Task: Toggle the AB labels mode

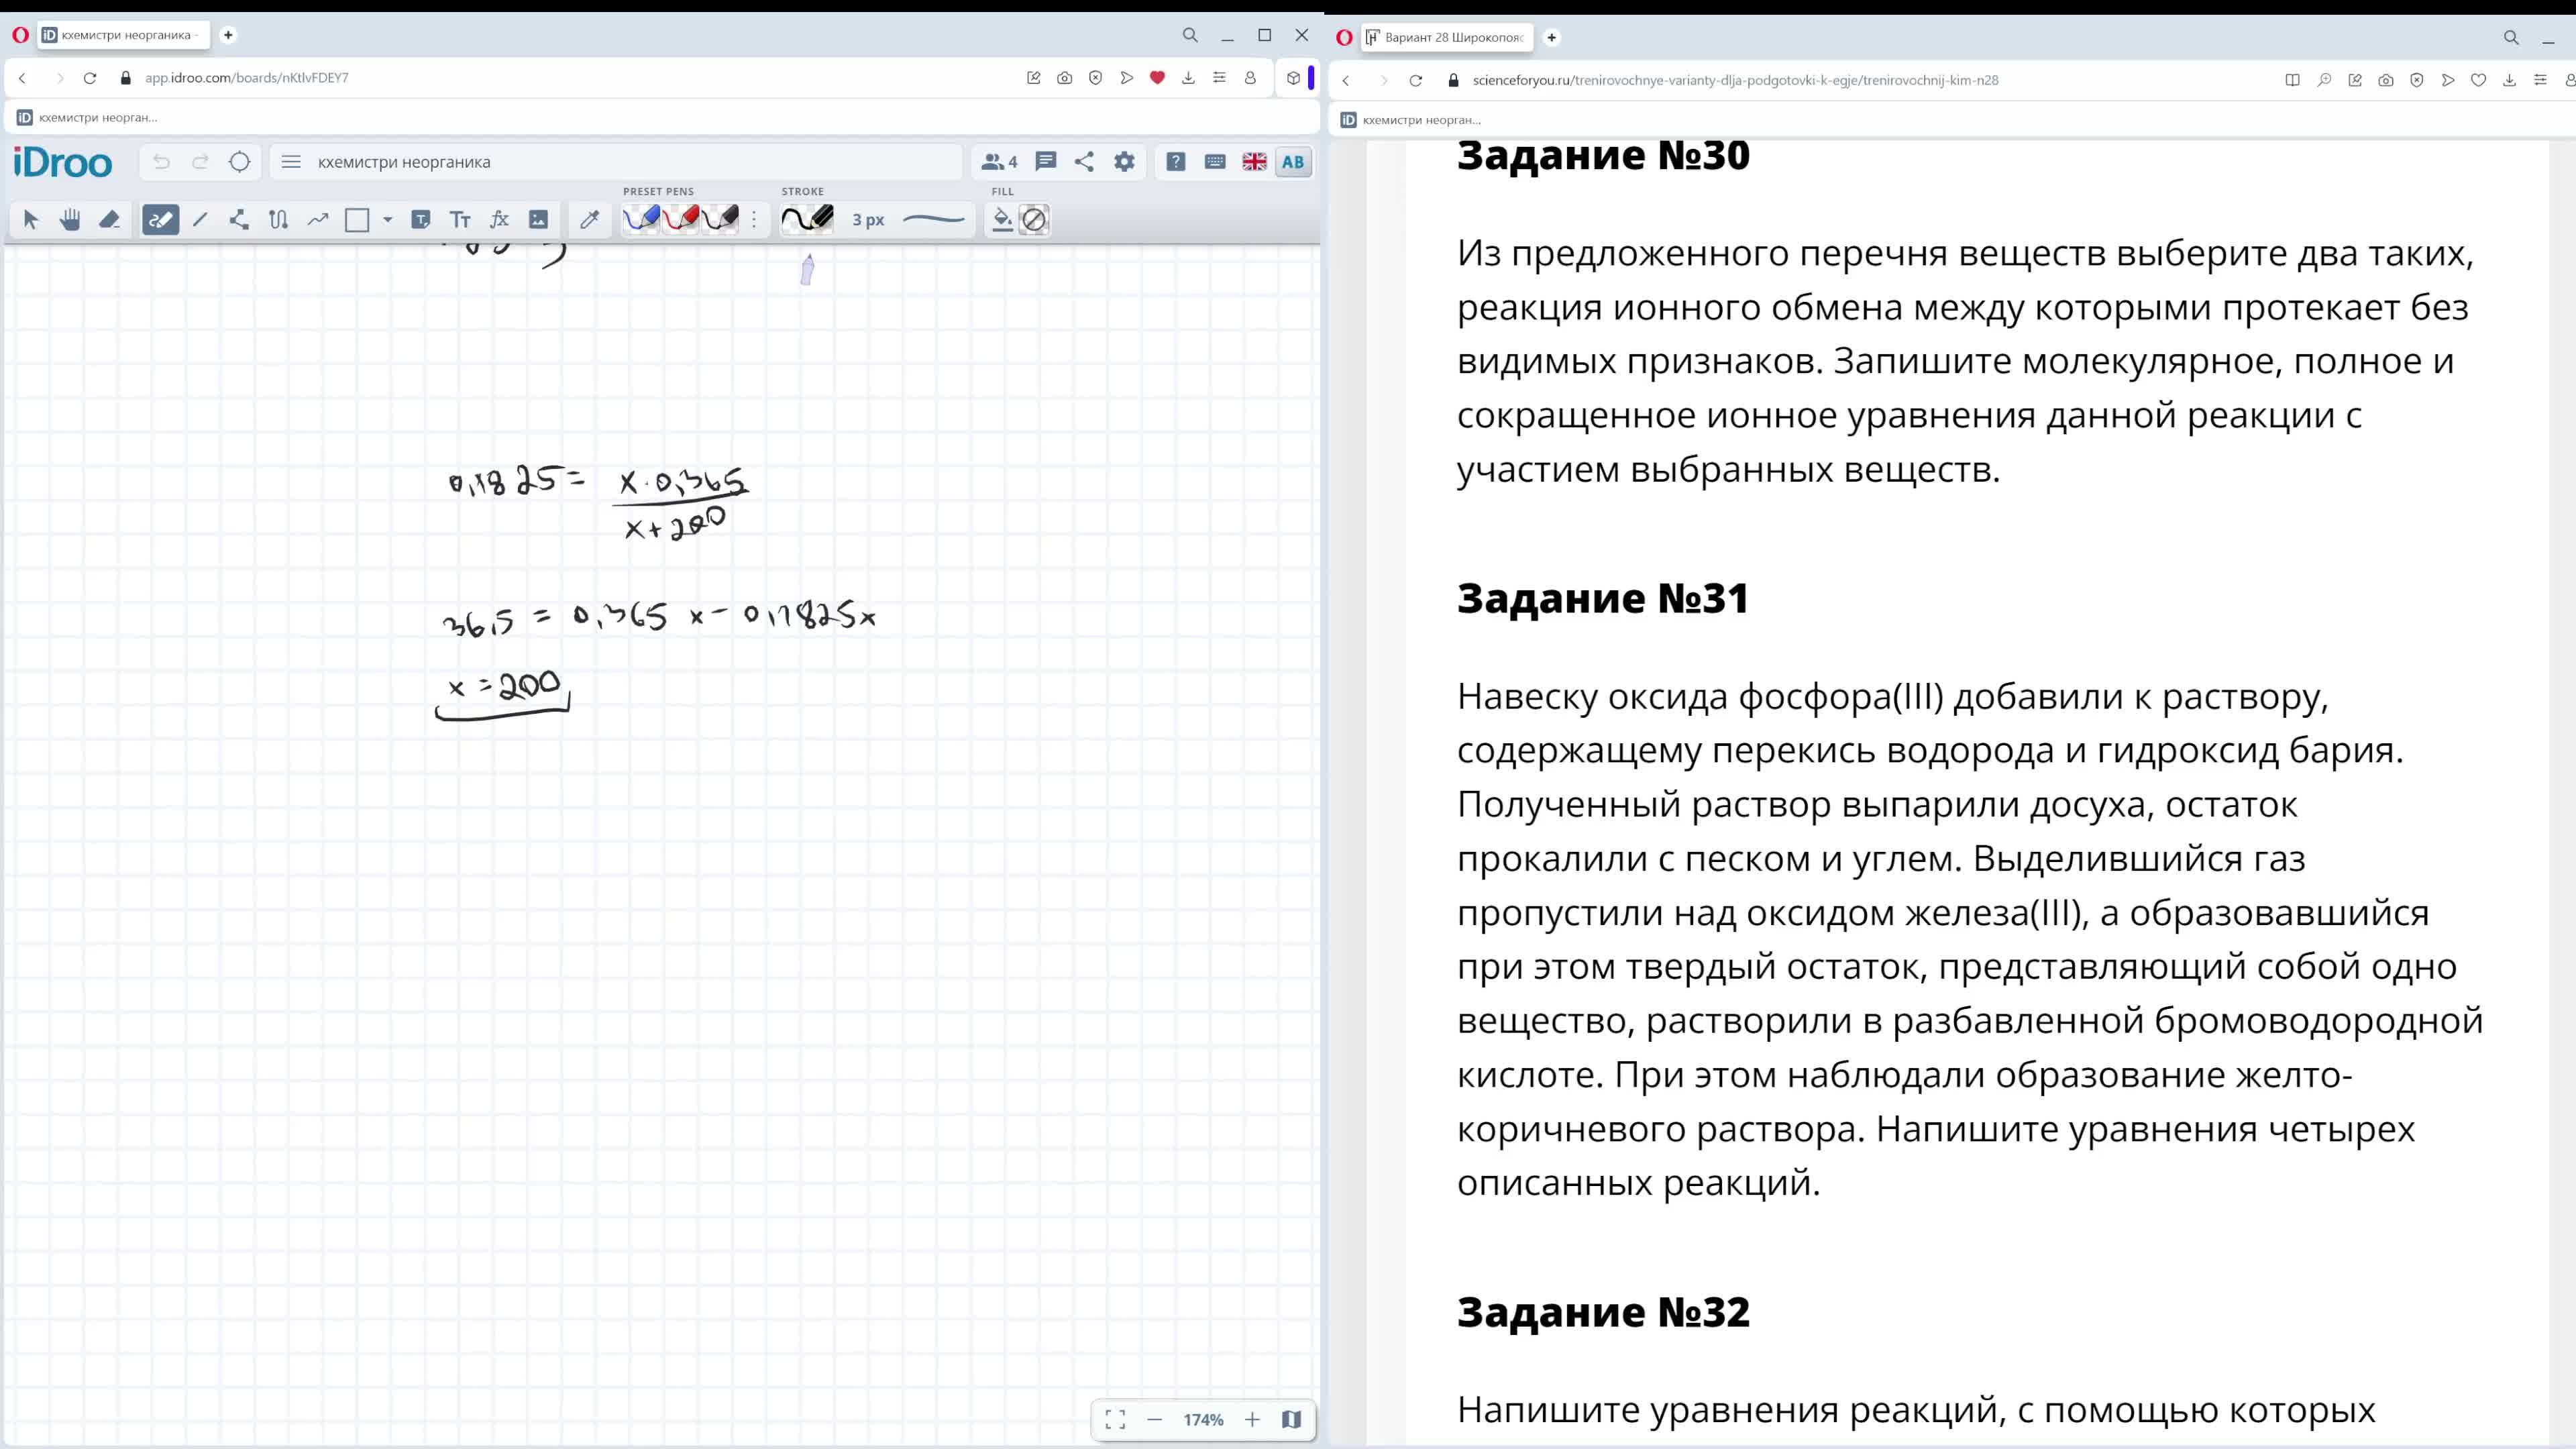Action: click(1293, 161)
